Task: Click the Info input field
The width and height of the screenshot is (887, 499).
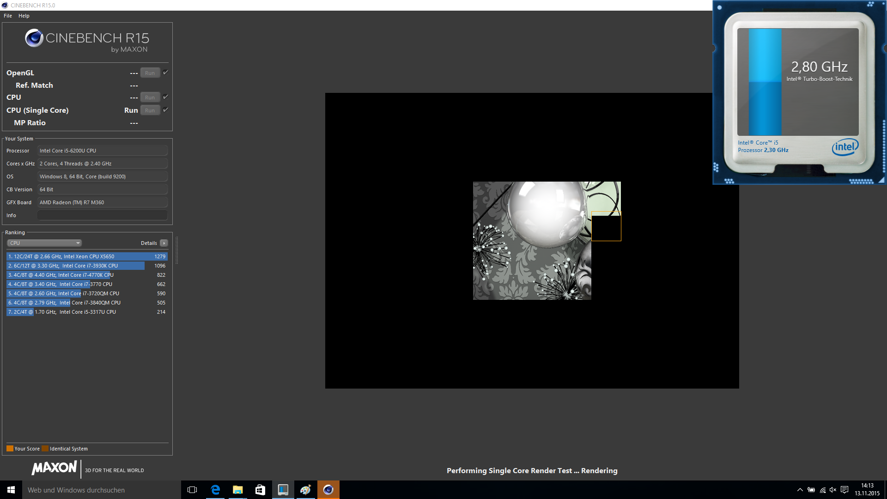Action: tap(103, 215)
